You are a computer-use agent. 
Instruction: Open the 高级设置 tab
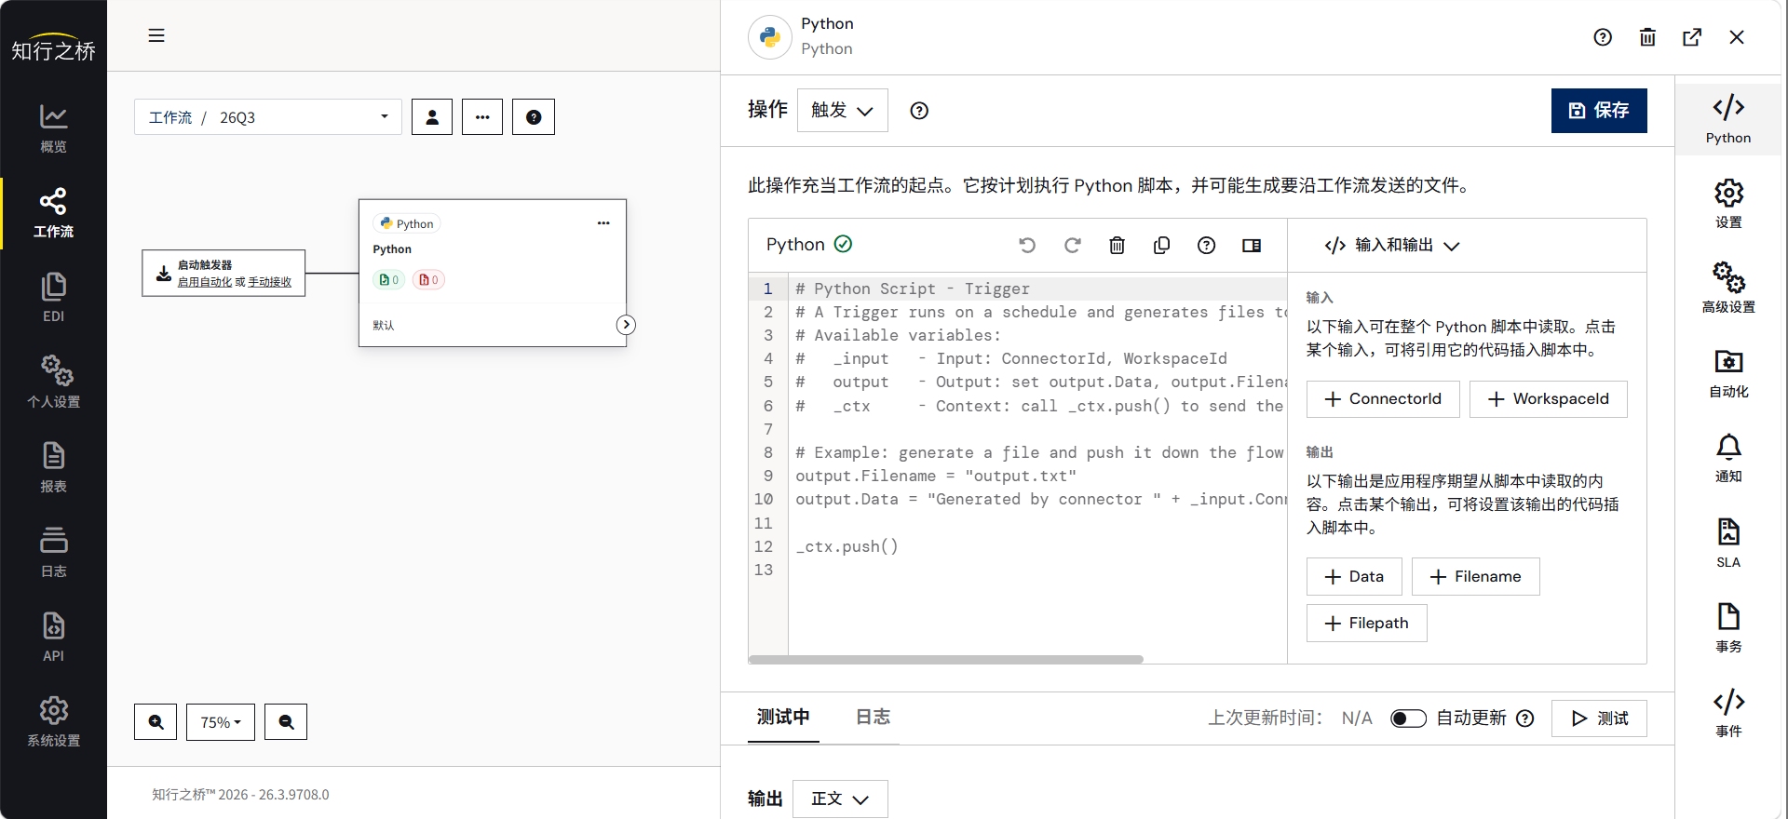pyautogui.click(x=1728, y=289)
